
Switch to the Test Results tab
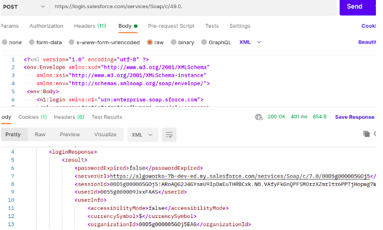click(107, 117)
